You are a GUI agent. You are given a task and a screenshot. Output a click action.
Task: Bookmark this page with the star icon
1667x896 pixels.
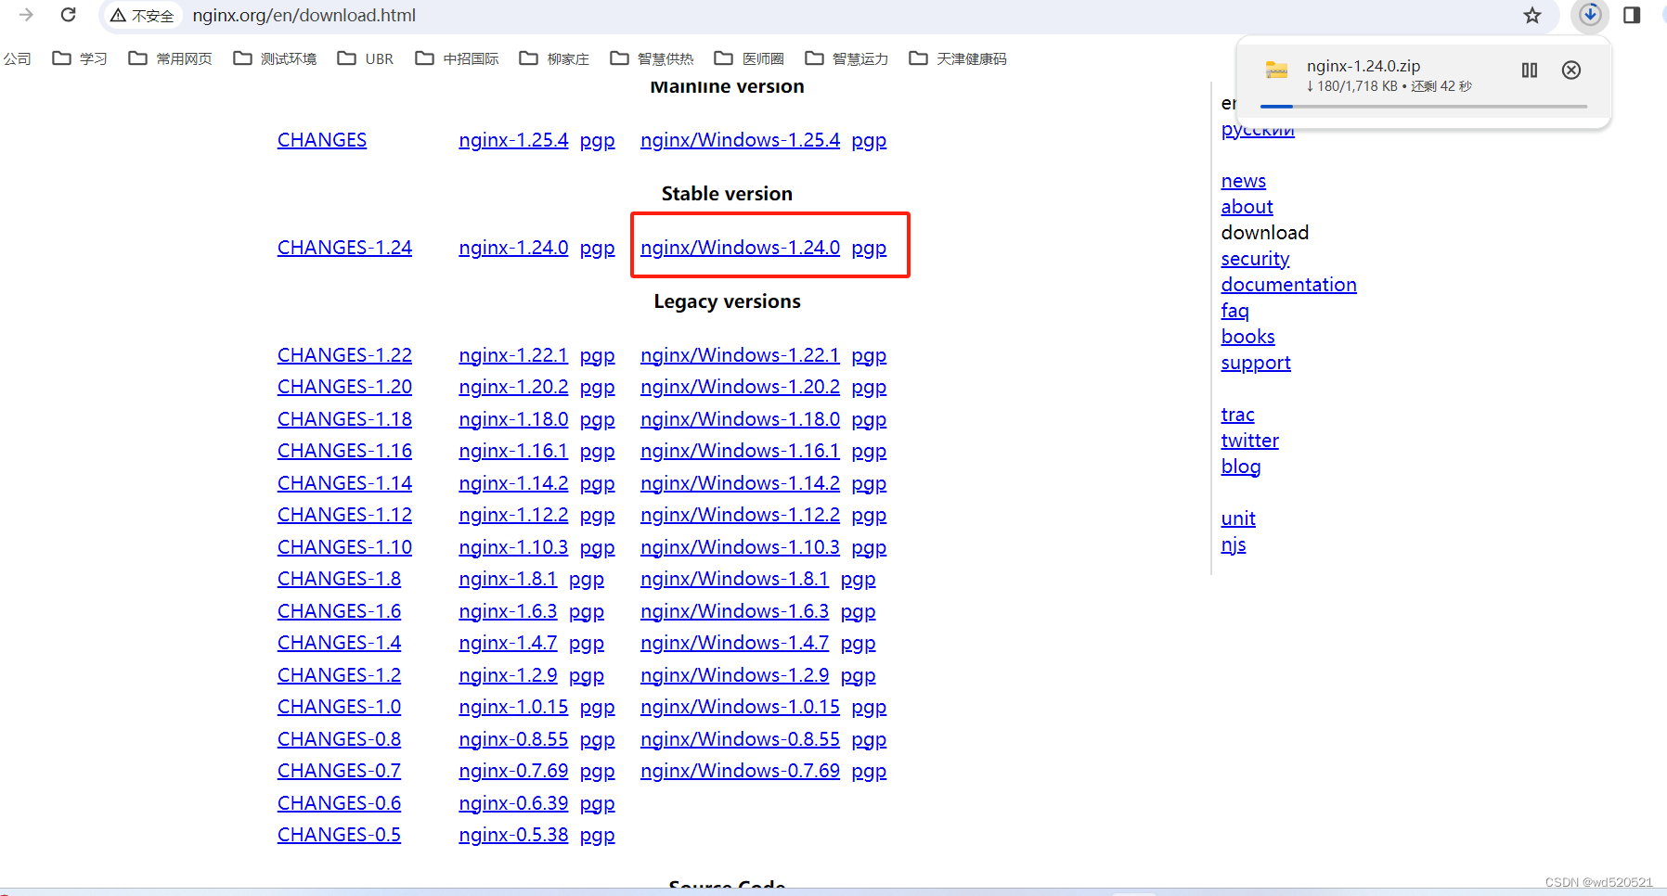coord(1532,15)
